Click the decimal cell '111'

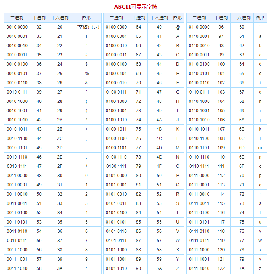click(221, 166)
